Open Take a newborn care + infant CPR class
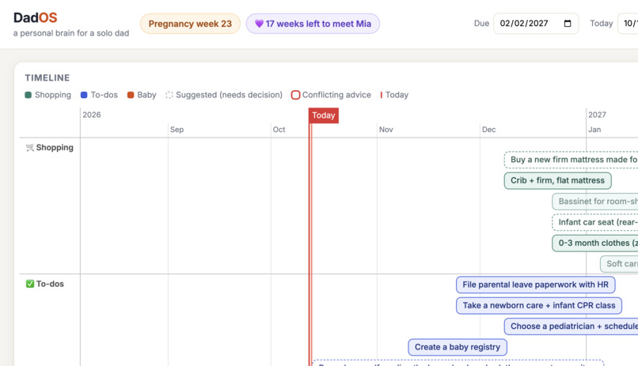The height and width of the screenshot is (366, 638). point(539,305)
